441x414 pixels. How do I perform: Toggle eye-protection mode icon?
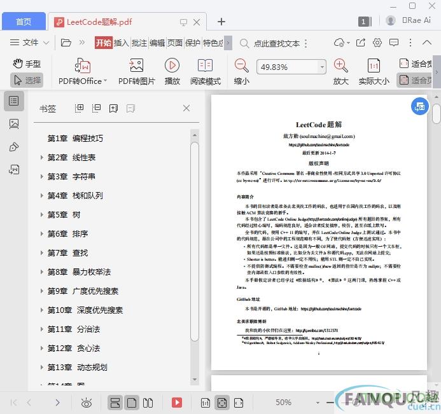pyautogui.click(x=87, y=403)
